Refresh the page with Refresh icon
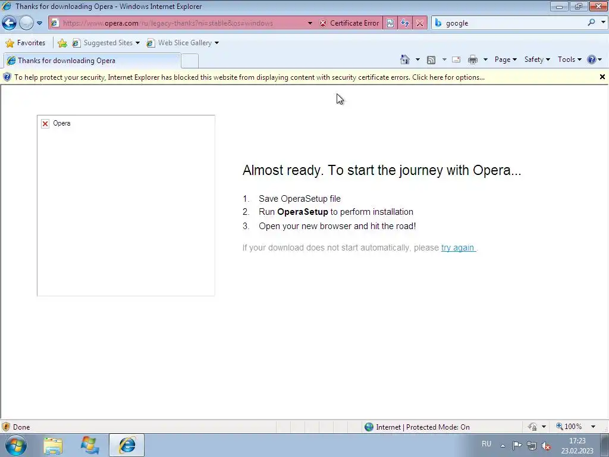The width and height of the screenshot is (609, 457). (x=404, y=23)
